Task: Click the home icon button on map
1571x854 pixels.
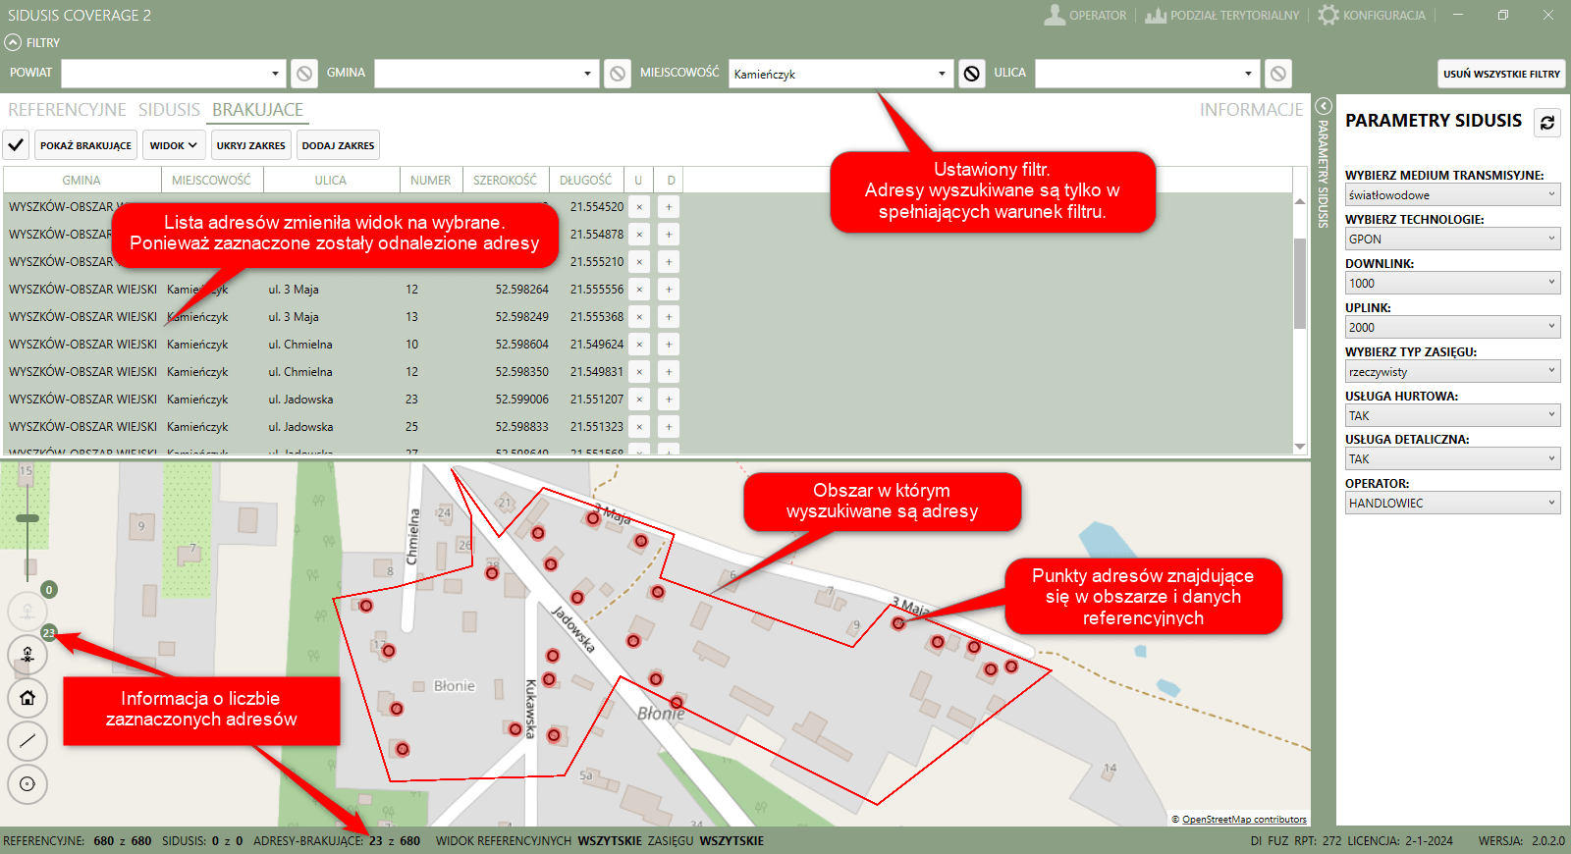Action: click(27, 698)
